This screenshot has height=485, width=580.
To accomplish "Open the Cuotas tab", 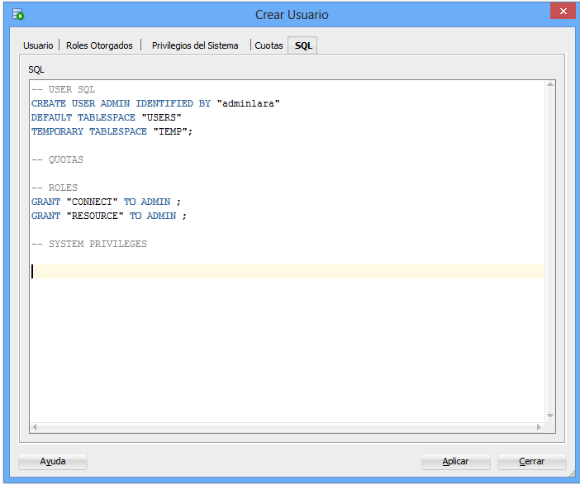I will point(269,45).
